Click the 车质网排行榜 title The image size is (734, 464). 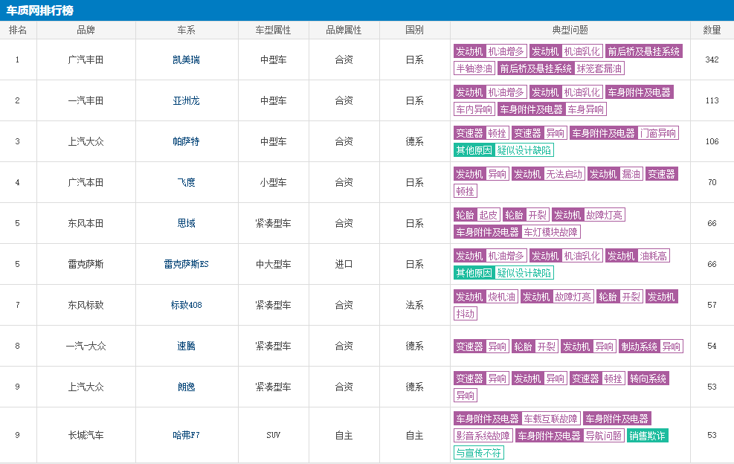click(x=40, y=10)
